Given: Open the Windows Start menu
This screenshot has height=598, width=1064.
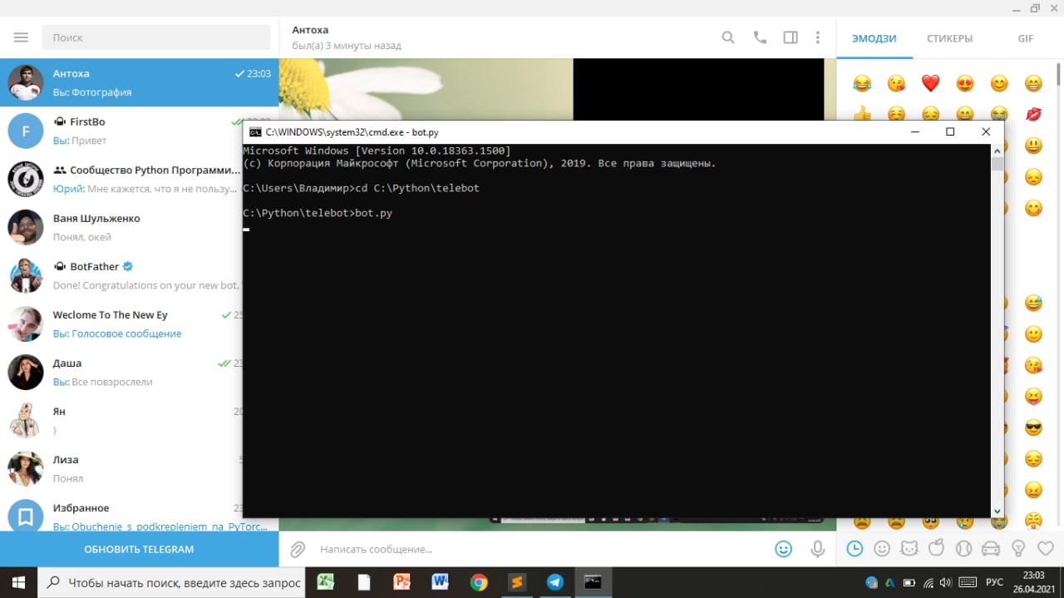Looking at the screenshot, I should point(18,582).
